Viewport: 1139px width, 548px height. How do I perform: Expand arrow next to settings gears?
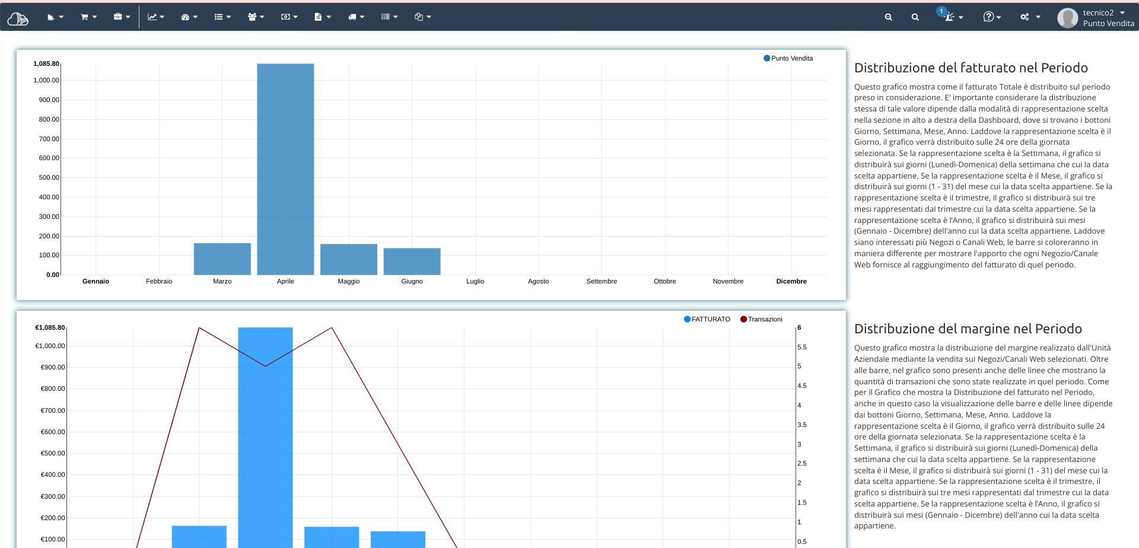pos(1038,17)
